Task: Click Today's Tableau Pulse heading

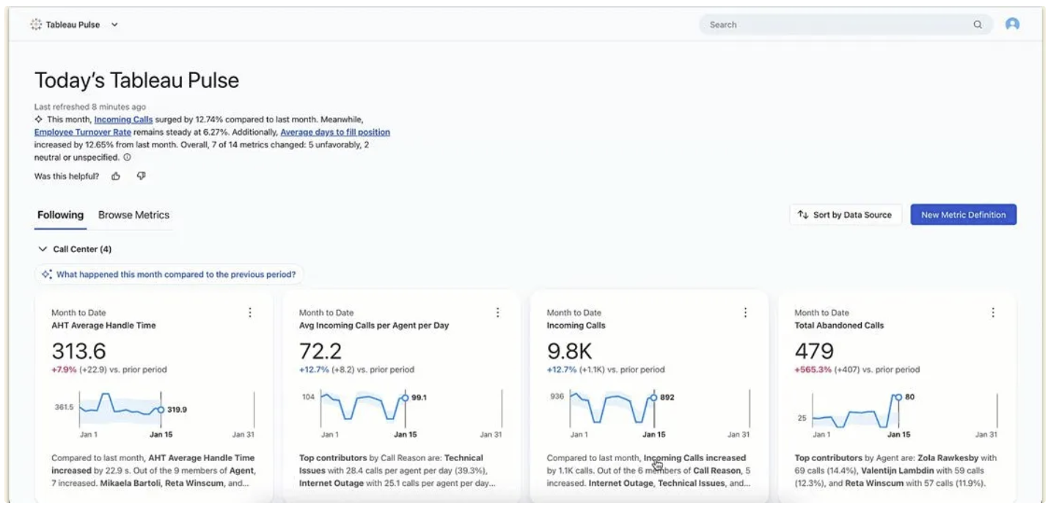Action: (136, 80)
